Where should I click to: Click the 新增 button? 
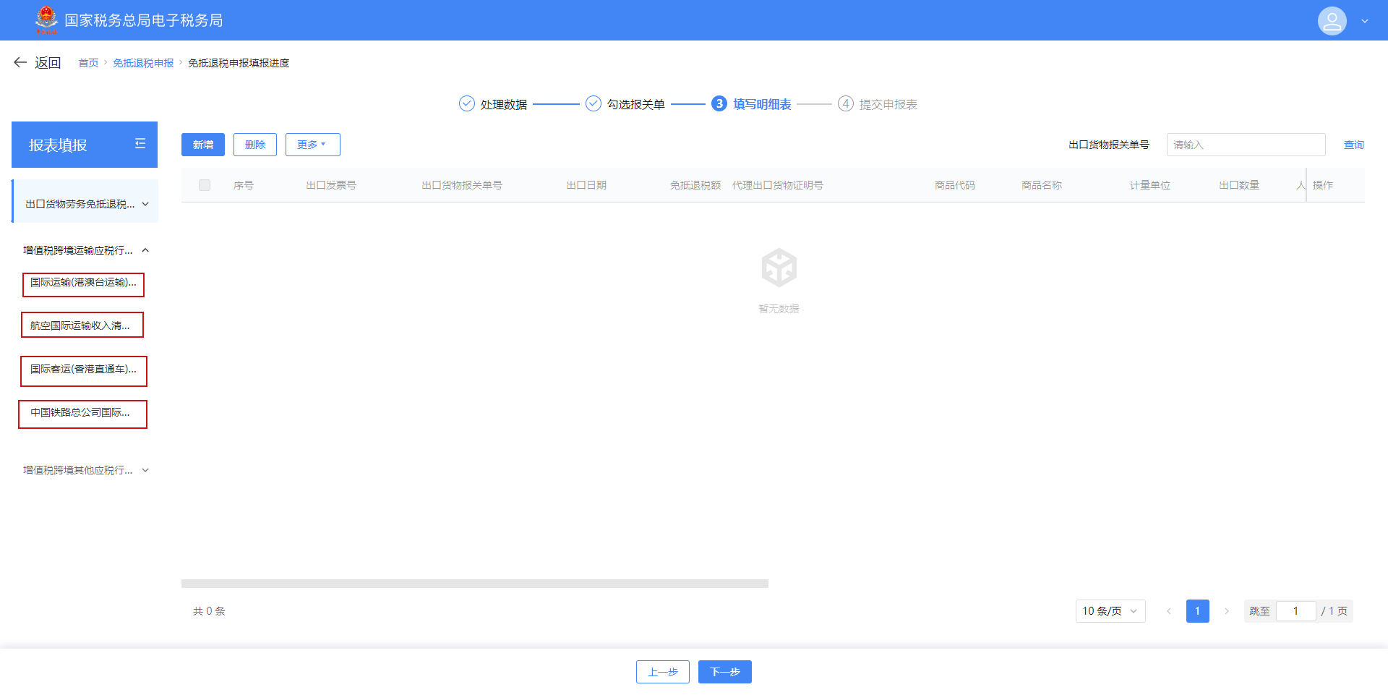click(203, 145)
